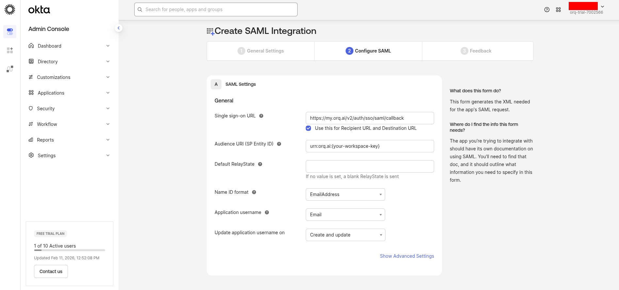Screen dimensions: 619x290
Task: Click the Settings gear icon in sidebar
Action: pyautogui.click(x=31, y=155)
